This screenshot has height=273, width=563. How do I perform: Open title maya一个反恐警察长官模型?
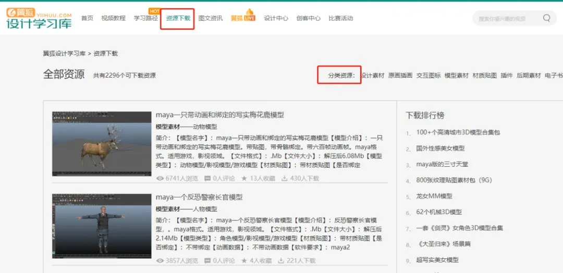[x=199, y=197]
